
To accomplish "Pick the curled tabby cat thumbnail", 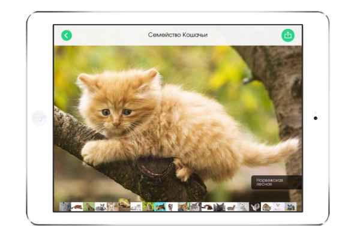I will 266,207.
